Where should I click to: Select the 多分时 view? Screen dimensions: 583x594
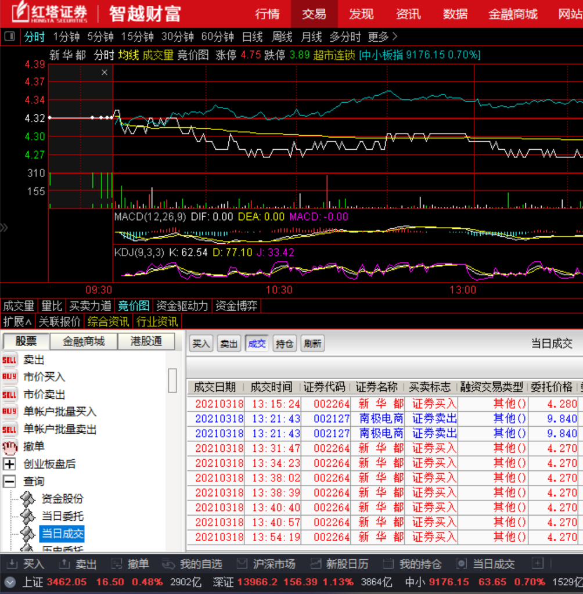(345, 37)
